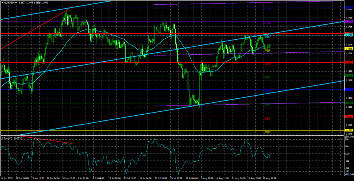The height and width of the screenshot is (181, 354).
Task: Click 1.1636 on the price axis
Action: coord(349,54)
